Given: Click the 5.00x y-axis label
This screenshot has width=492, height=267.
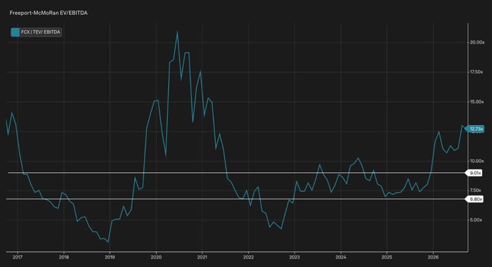Looking at the screenshot, I should pos(476,220).
